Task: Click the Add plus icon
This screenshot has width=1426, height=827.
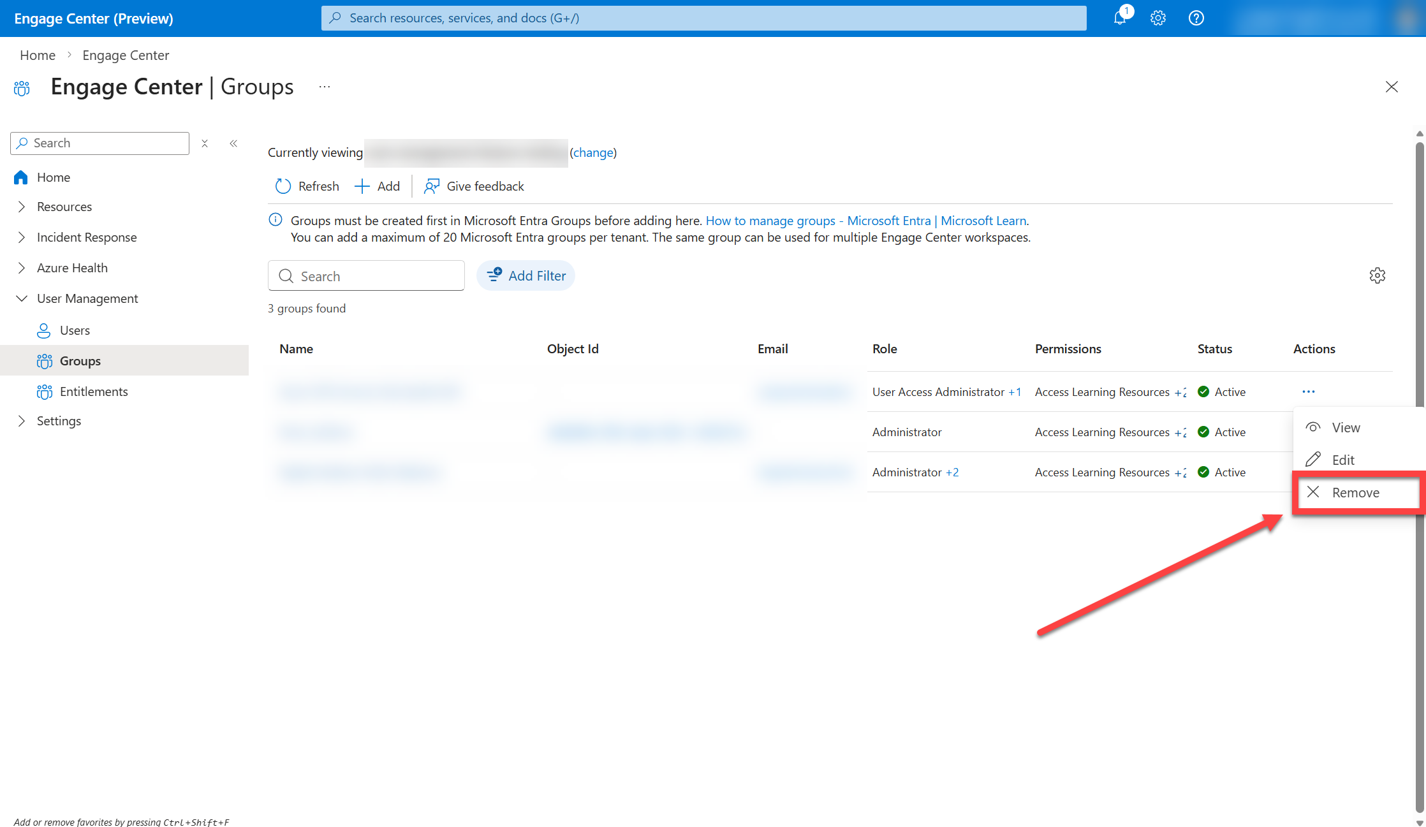Action: click(362, 186)
